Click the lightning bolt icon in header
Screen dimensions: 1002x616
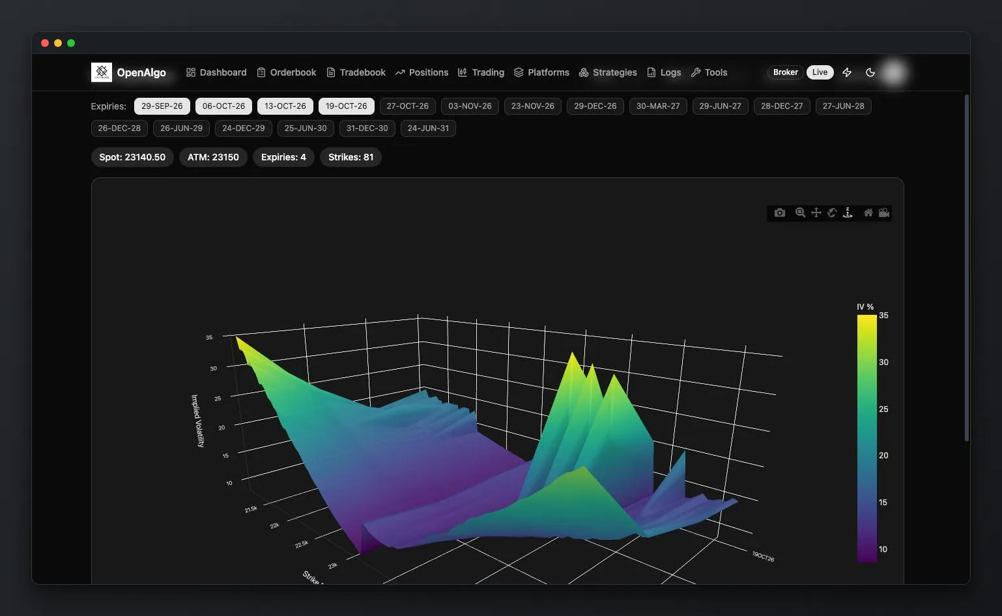click(x=847, y=72)
